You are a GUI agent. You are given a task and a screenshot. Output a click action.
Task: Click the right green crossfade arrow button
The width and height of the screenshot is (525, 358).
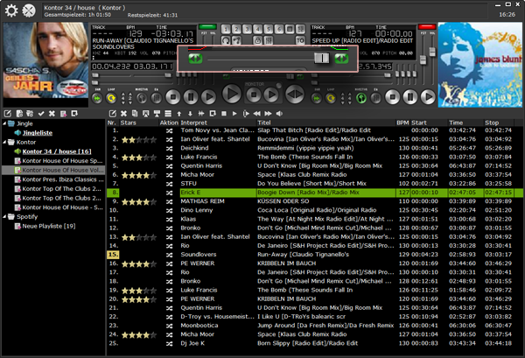click(x=341, y=59)
